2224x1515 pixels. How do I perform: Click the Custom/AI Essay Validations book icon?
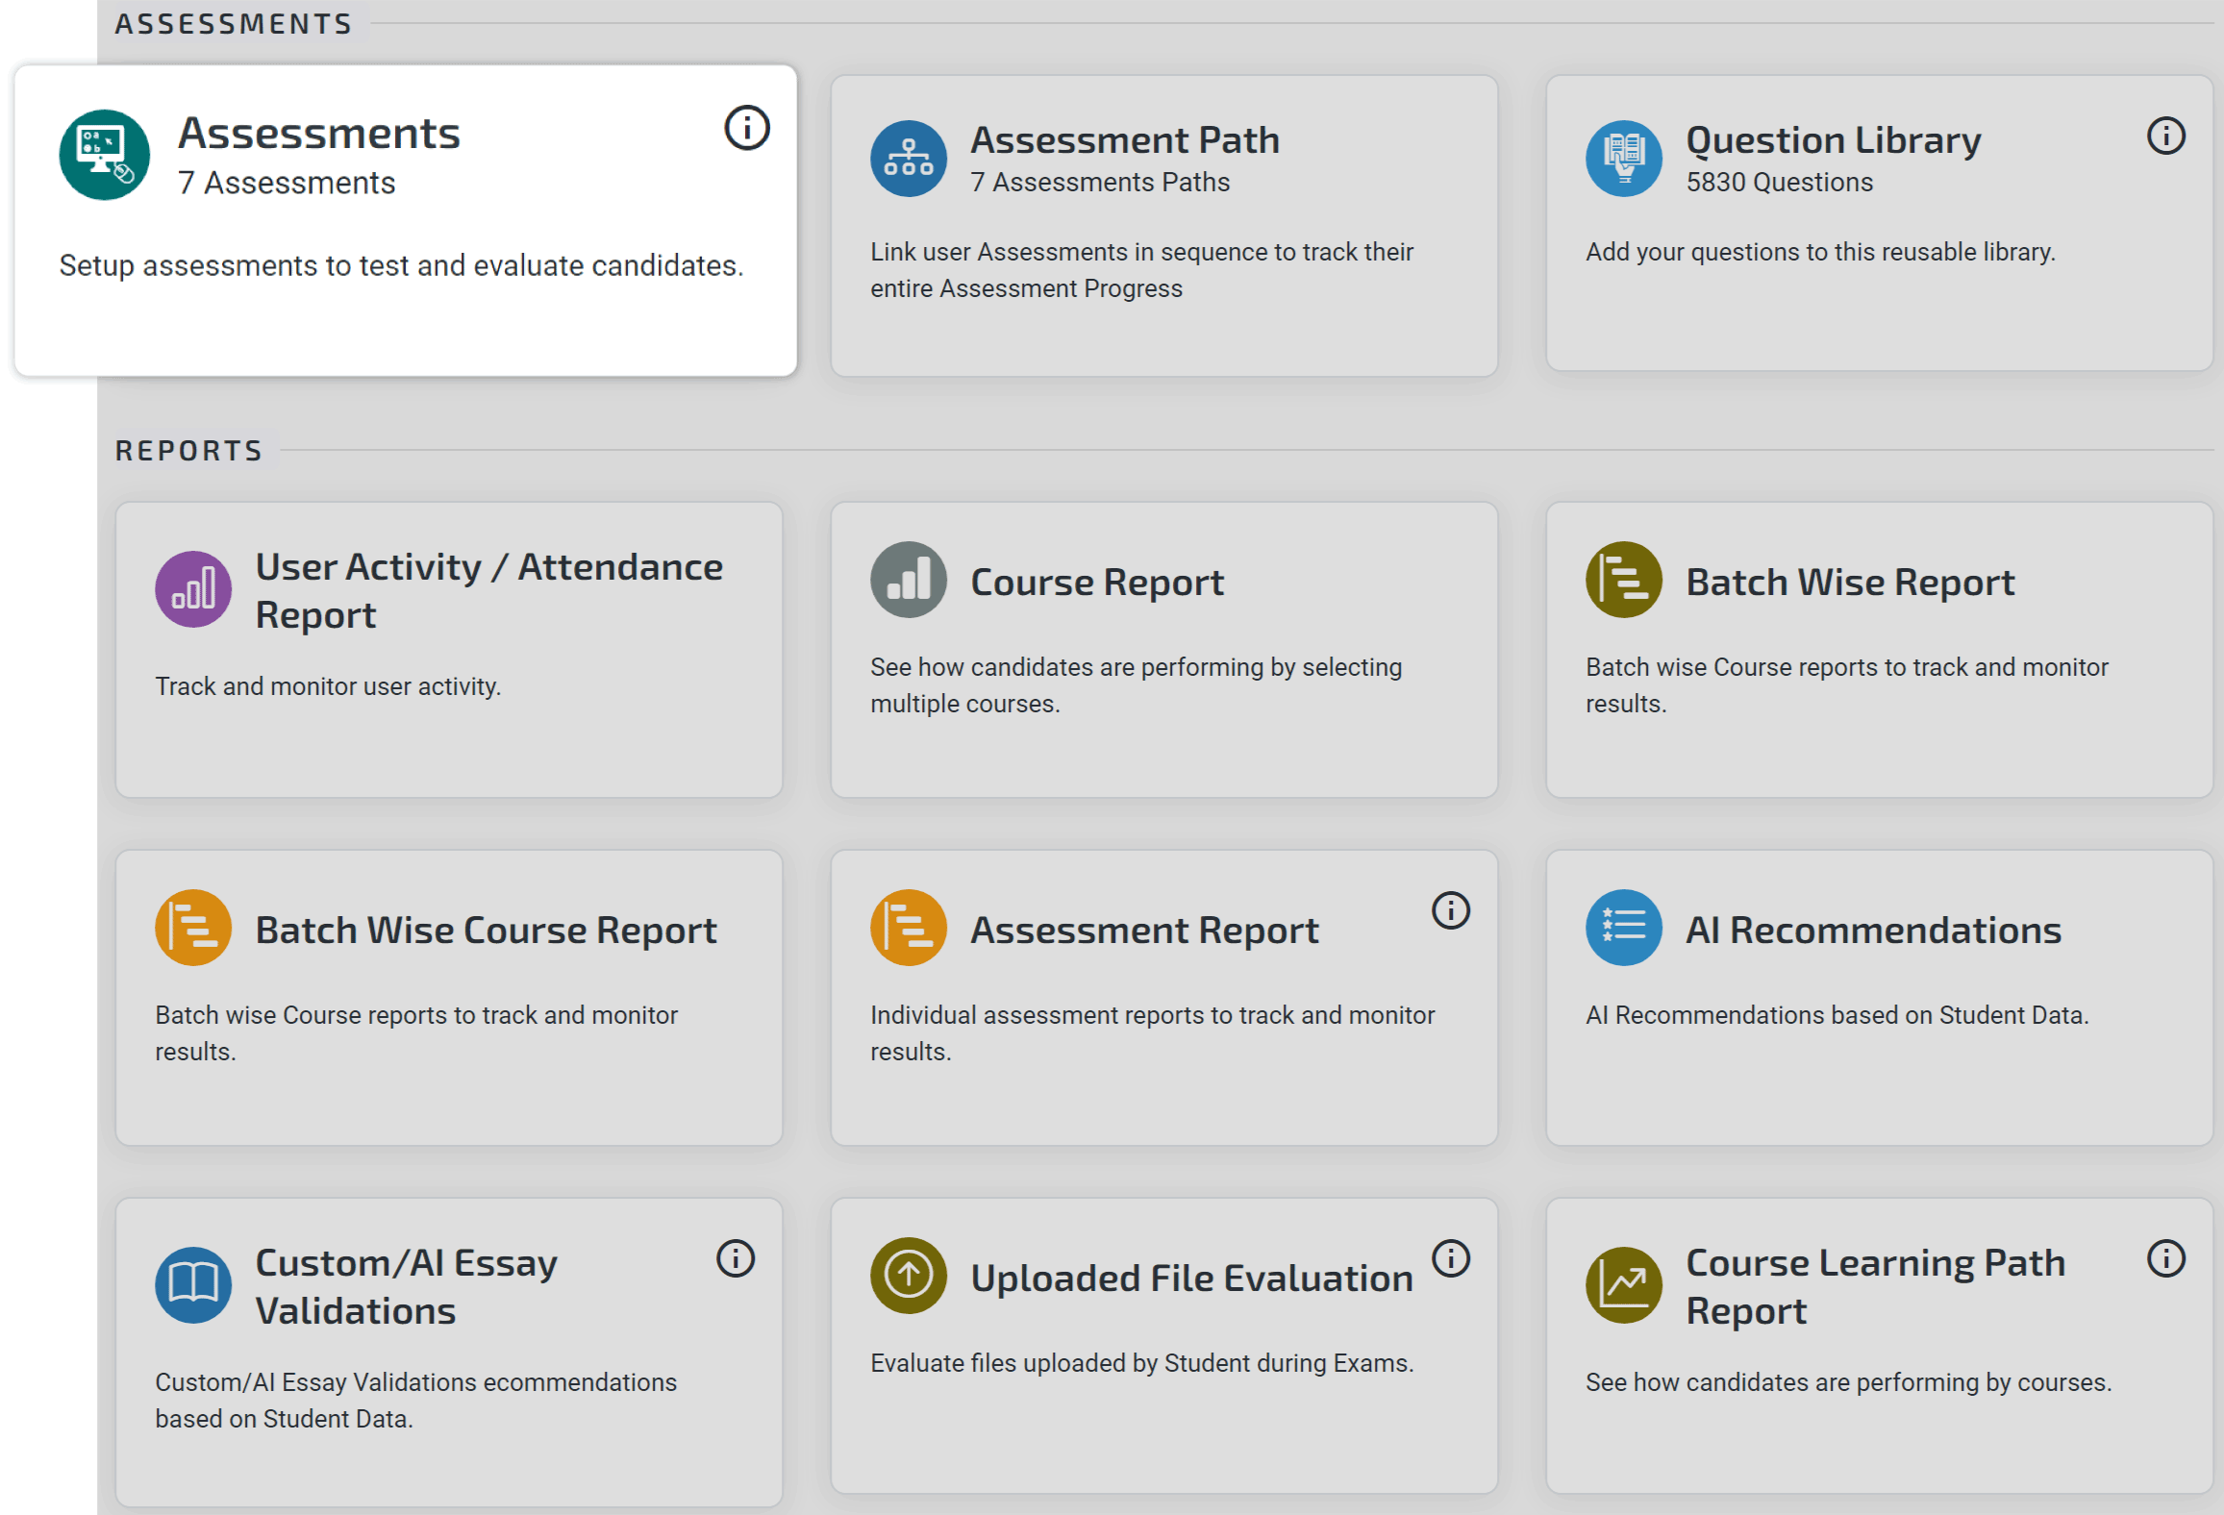tap(192, 1285)
